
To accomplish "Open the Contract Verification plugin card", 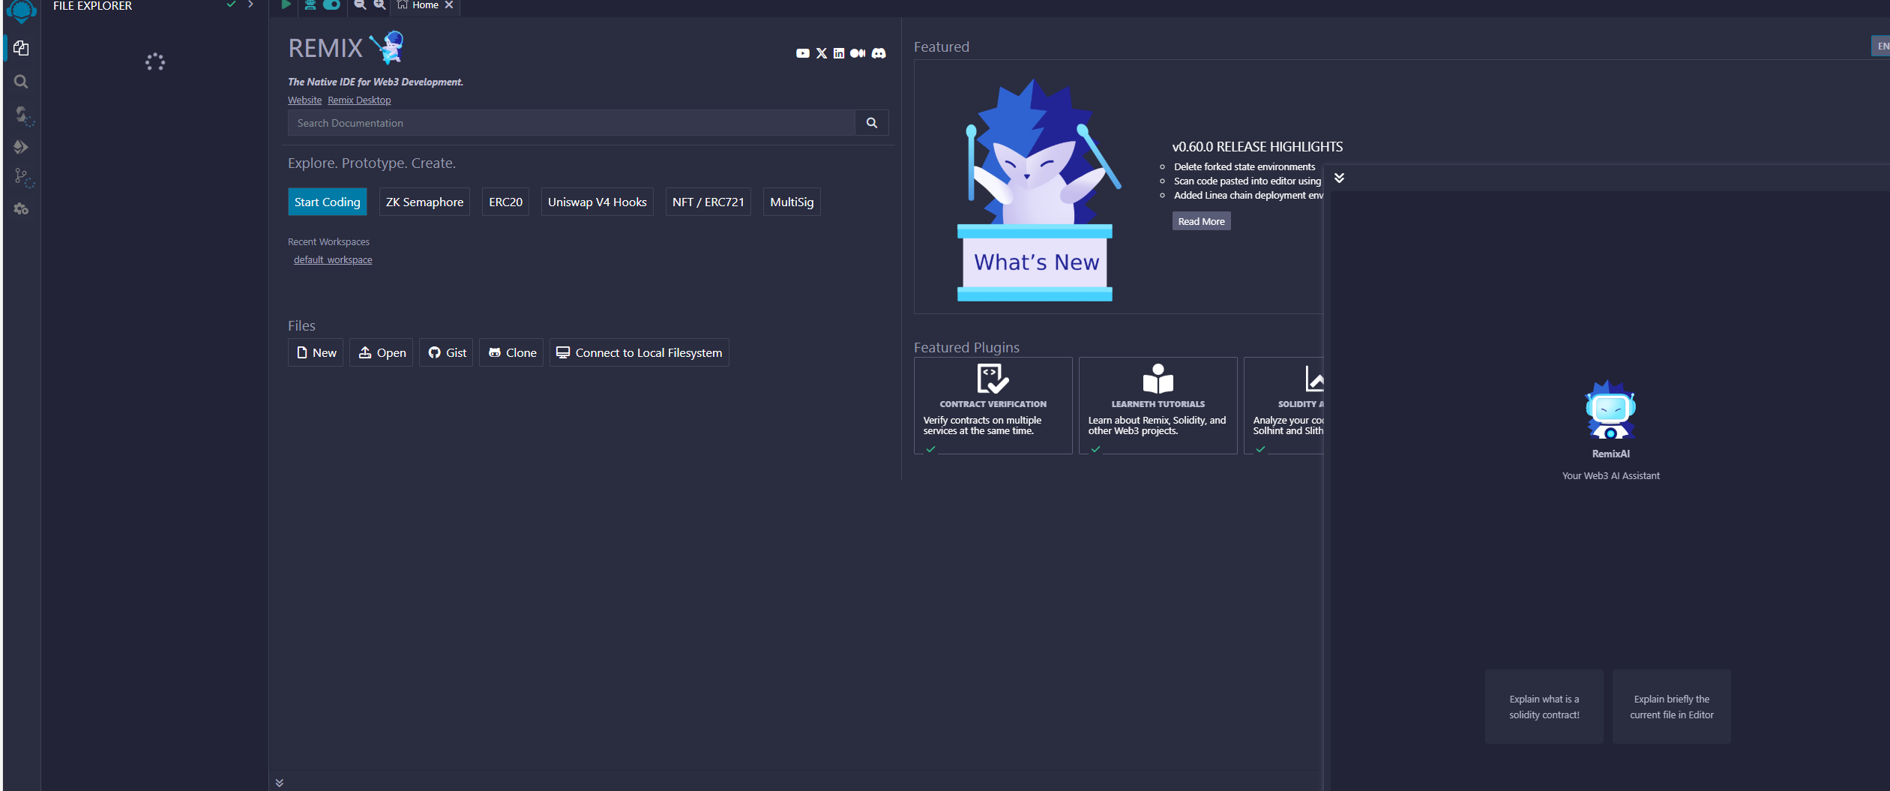I will pos(993,405).
